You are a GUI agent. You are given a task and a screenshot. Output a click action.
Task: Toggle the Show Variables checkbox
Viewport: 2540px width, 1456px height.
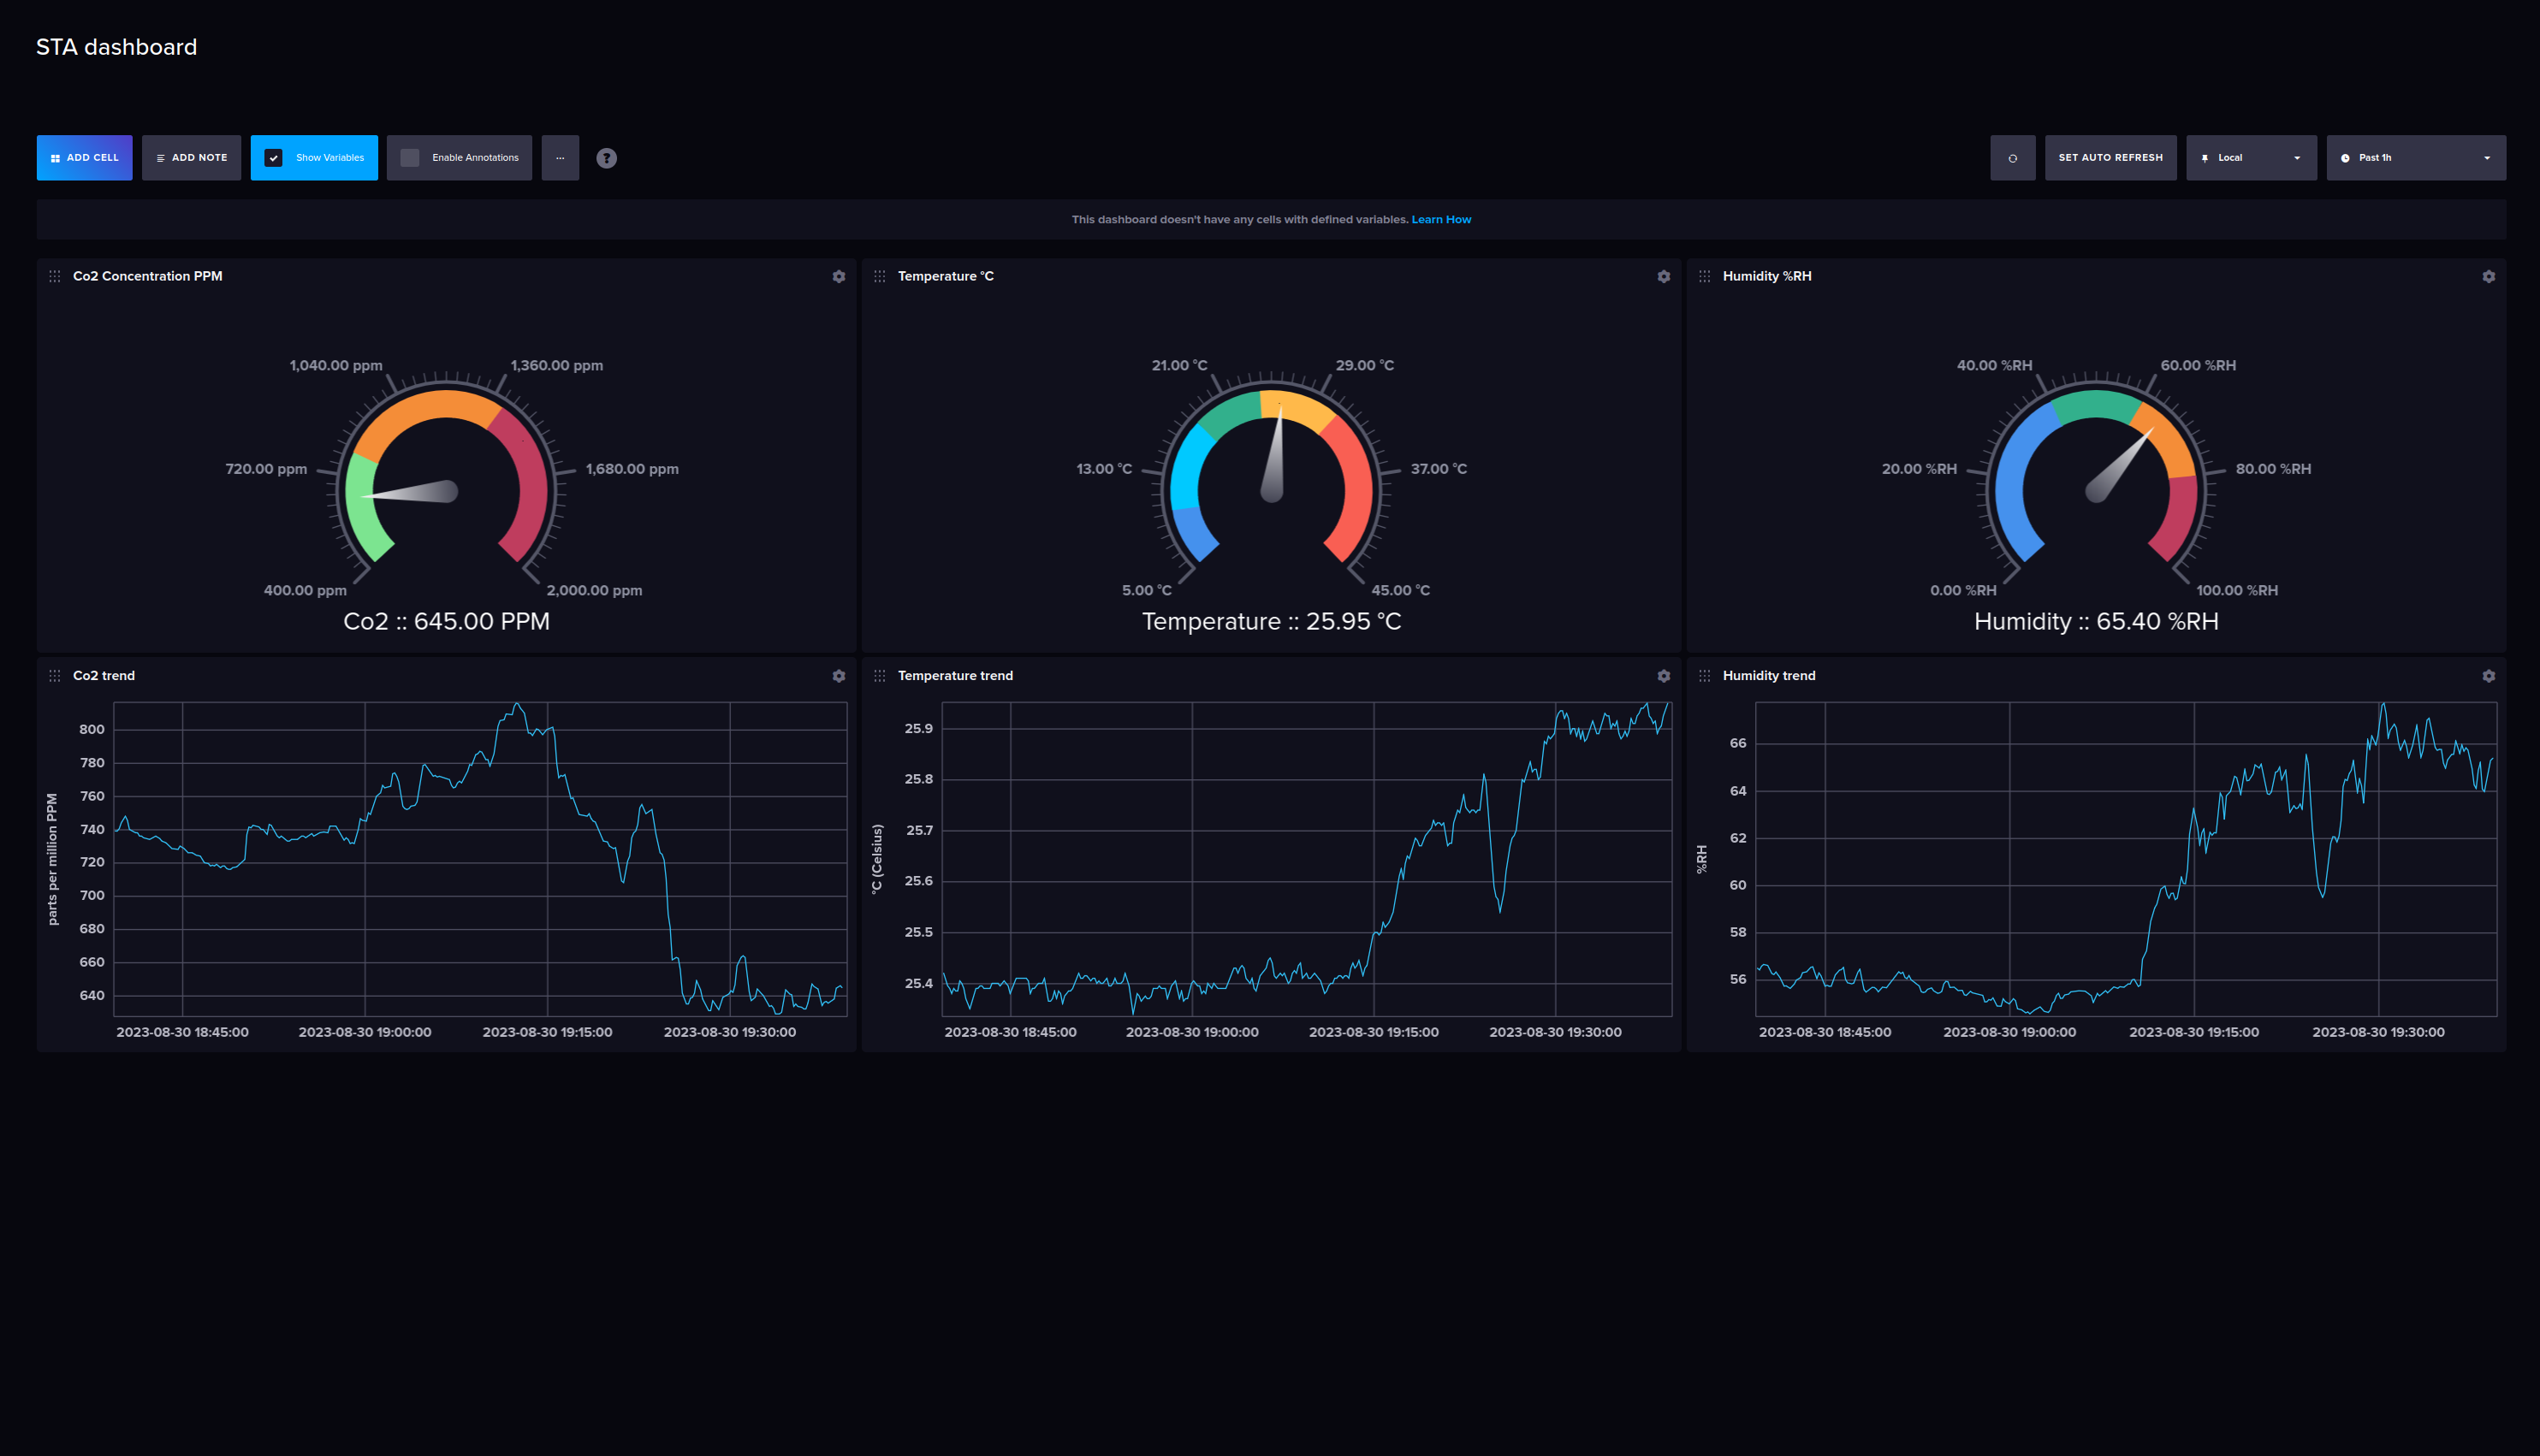click(273, 158)
